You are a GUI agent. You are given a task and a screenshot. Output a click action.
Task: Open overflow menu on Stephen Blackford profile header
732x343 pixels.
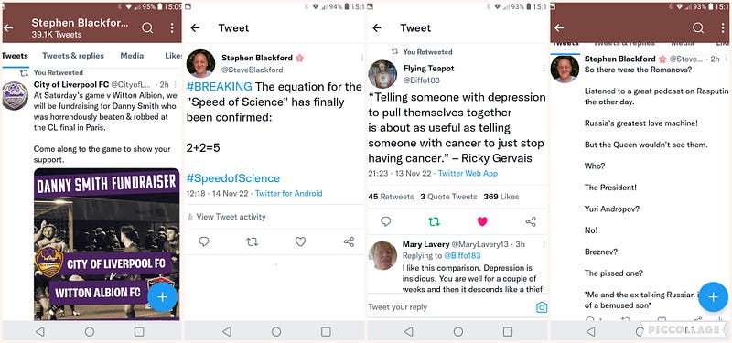pos(172,28)
